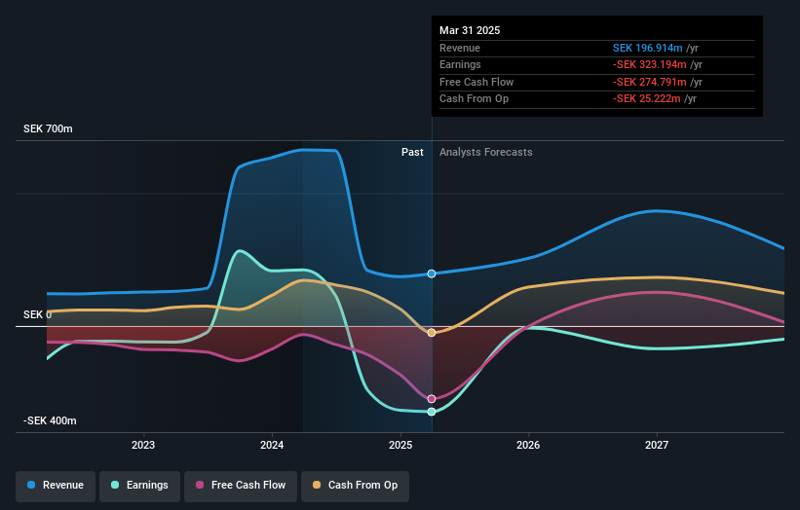Screen dimensions: 800x510
Task: Click the Free Cash Flow label in tooltip
Action: 476,82
